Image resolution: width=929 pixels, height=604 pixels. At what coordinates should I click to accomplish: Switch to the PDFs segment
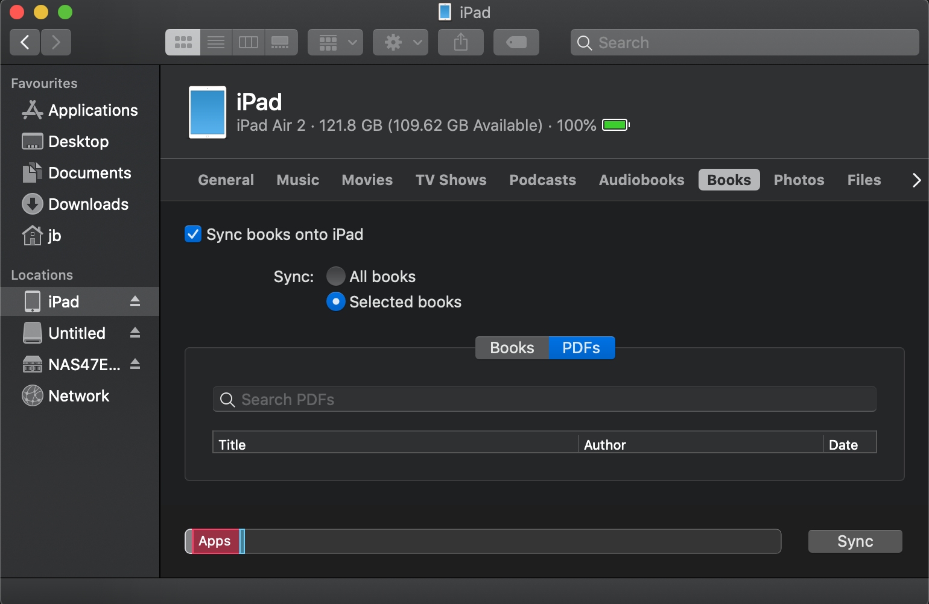coord(582,348)
